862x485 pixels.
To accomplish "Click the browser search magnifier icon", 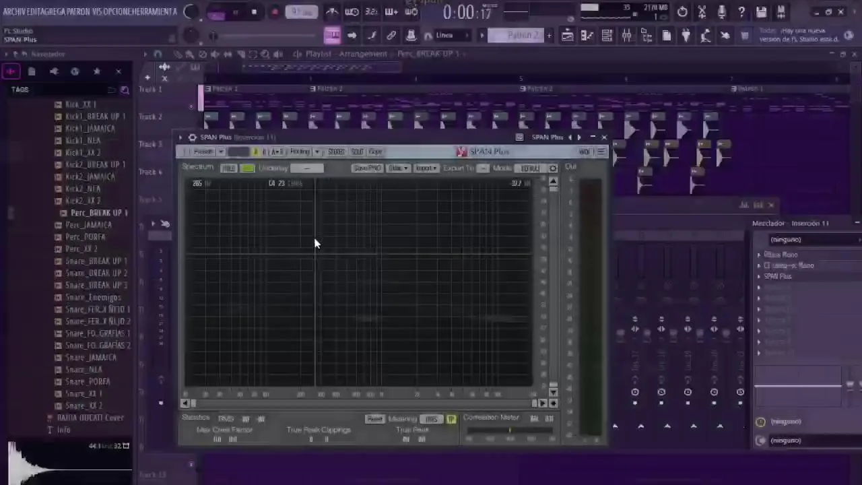I will (x=125, y=90).
